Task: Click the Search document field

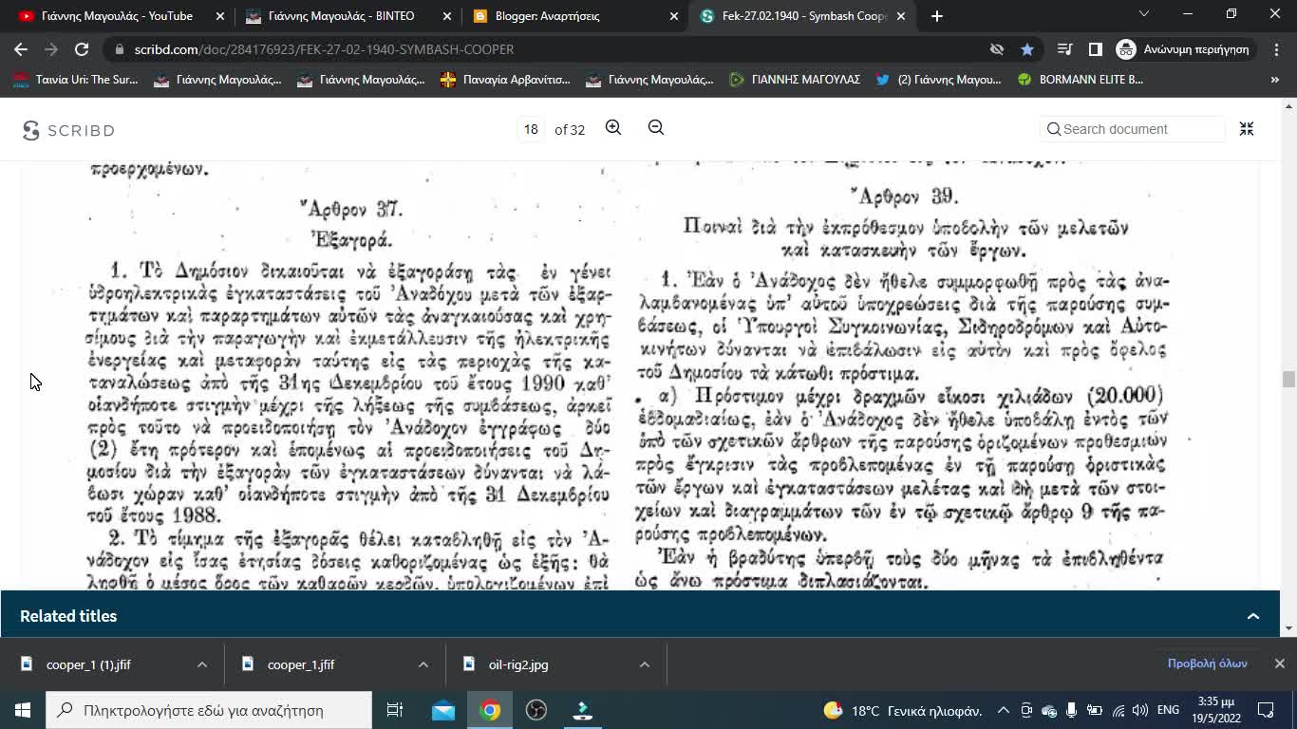Action: tap(1132, 129)
